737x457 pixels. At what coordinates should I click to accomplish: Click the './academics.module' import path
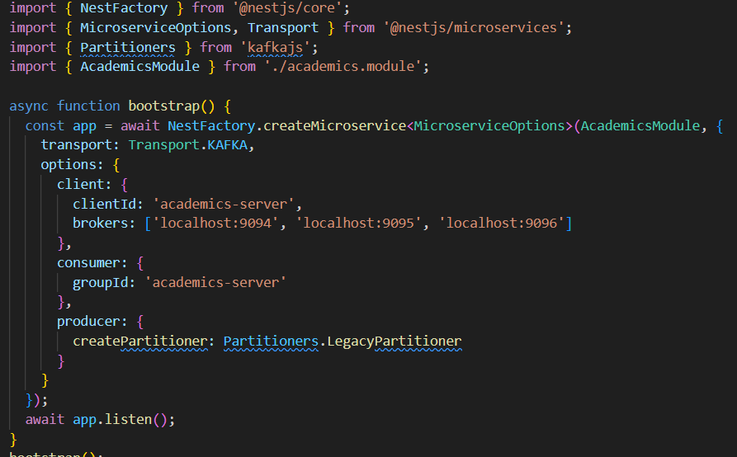(x=343, y=66)
